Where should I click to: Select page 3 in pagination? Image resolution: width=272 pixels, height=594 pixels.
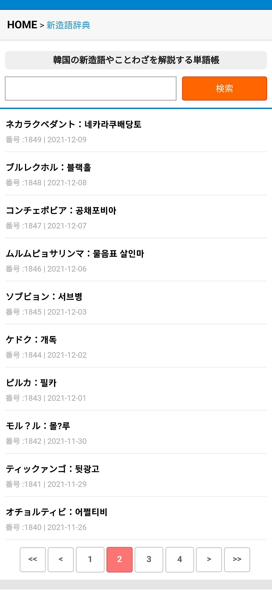149,560
